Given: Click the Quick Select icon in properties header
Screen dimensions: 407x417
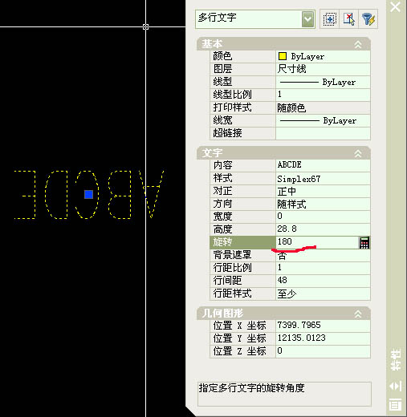Looking at the screenshot, I should pyautogui.click(x=329, y=19).
